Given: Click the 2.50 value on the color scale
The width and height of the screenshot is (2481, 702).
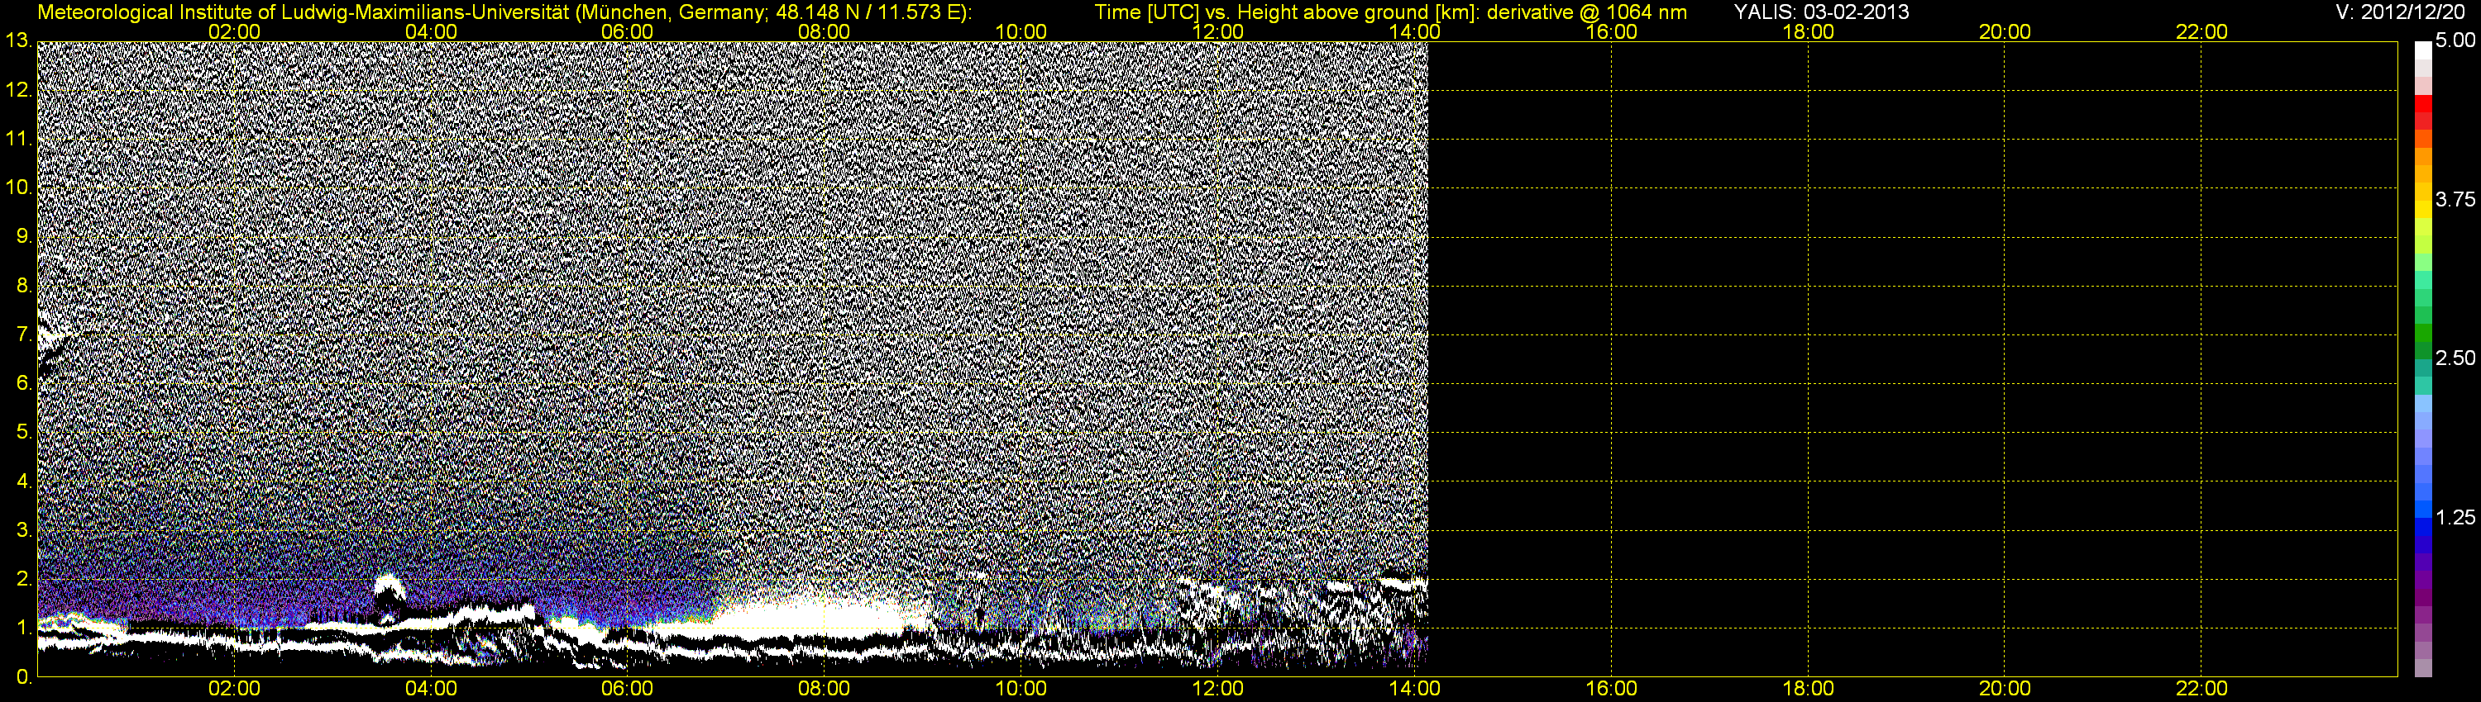Looking at the screenshot, I should [2455, 358].
